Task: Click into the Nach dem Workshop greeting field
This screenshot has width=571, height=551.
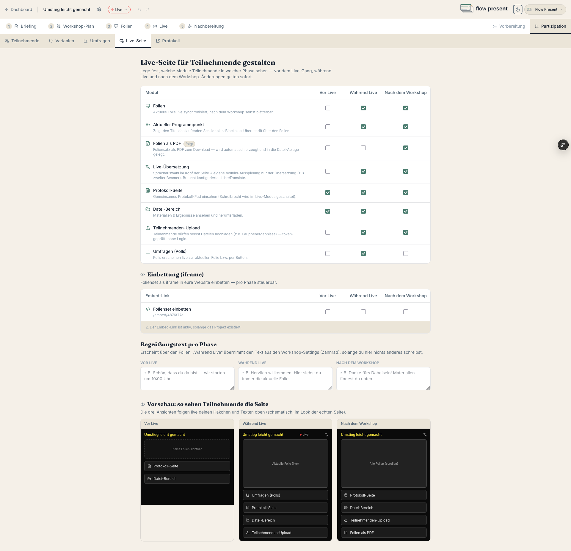Action: click(x=383, y=379)
